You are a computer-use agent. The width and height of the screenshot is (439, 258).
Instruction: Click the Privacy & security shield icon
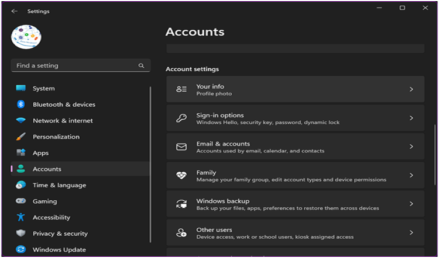pyautogui.click(x=21, y=233)
